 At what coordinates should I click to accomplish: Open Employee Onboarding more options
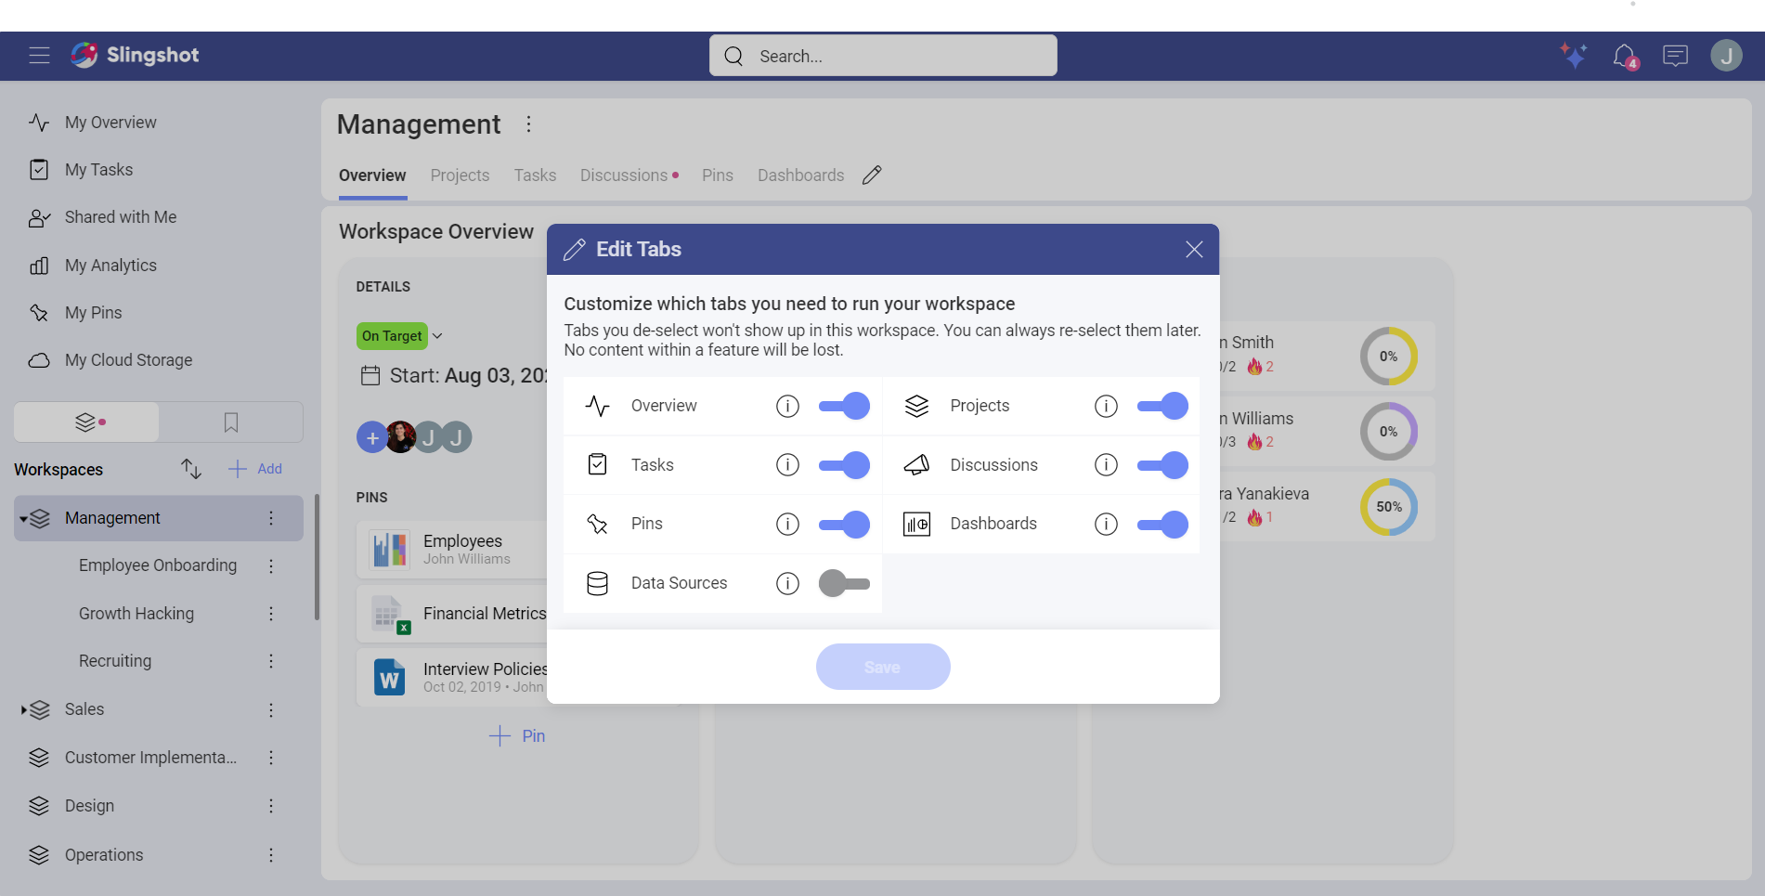coord(271,565)
